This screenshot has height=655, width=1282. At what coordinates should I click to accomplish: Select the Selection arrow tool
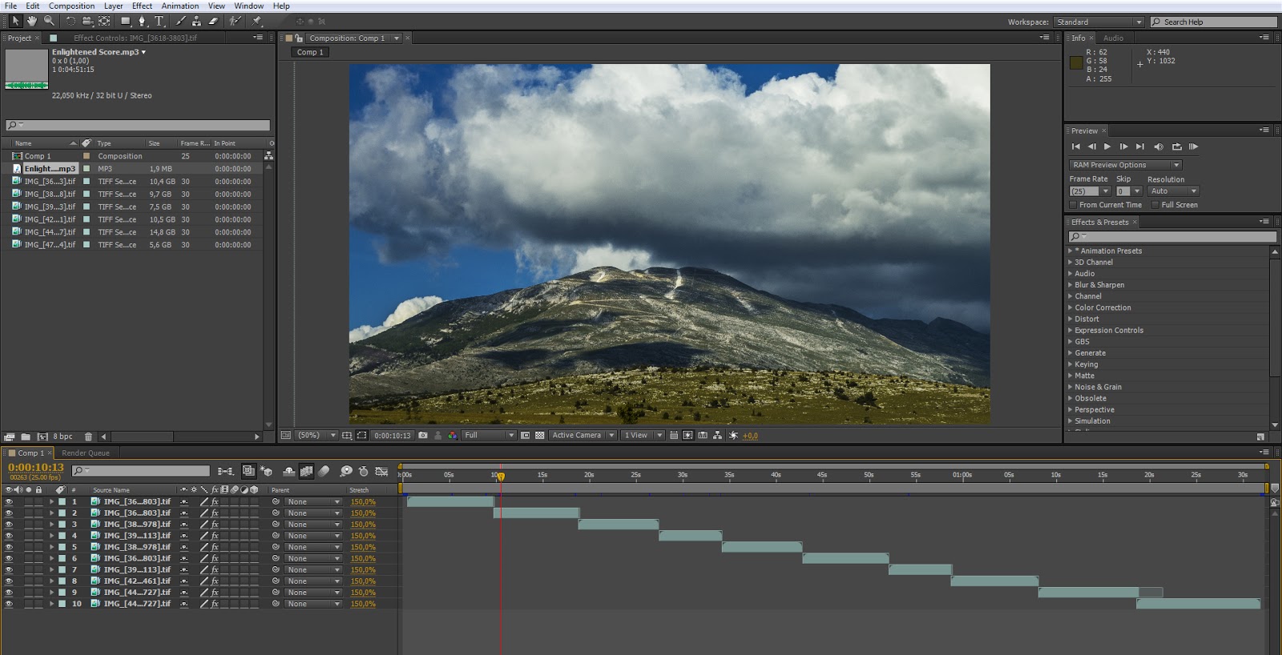click(15, 22)
